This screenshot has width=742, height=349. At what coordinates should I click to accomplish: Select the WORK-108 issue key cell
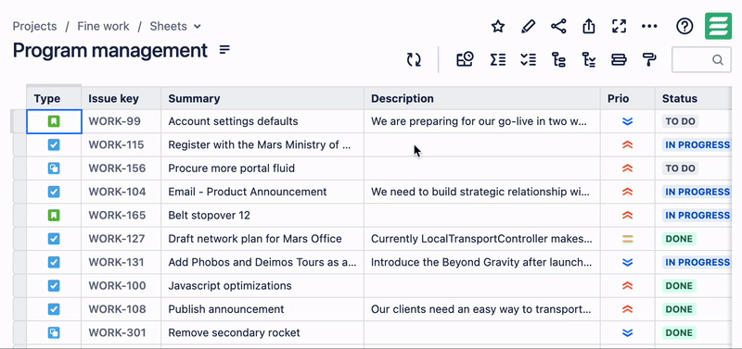click(x=122, y=309)
